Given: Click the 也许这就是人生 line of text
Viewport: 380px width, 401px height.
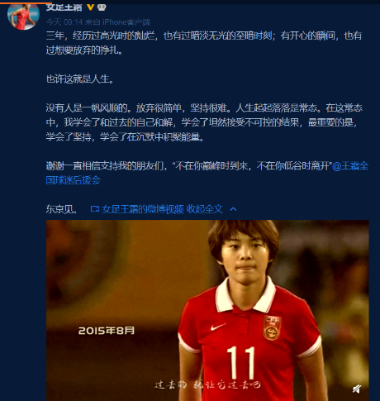Looking at the screenshot, I should coord(80,79).
